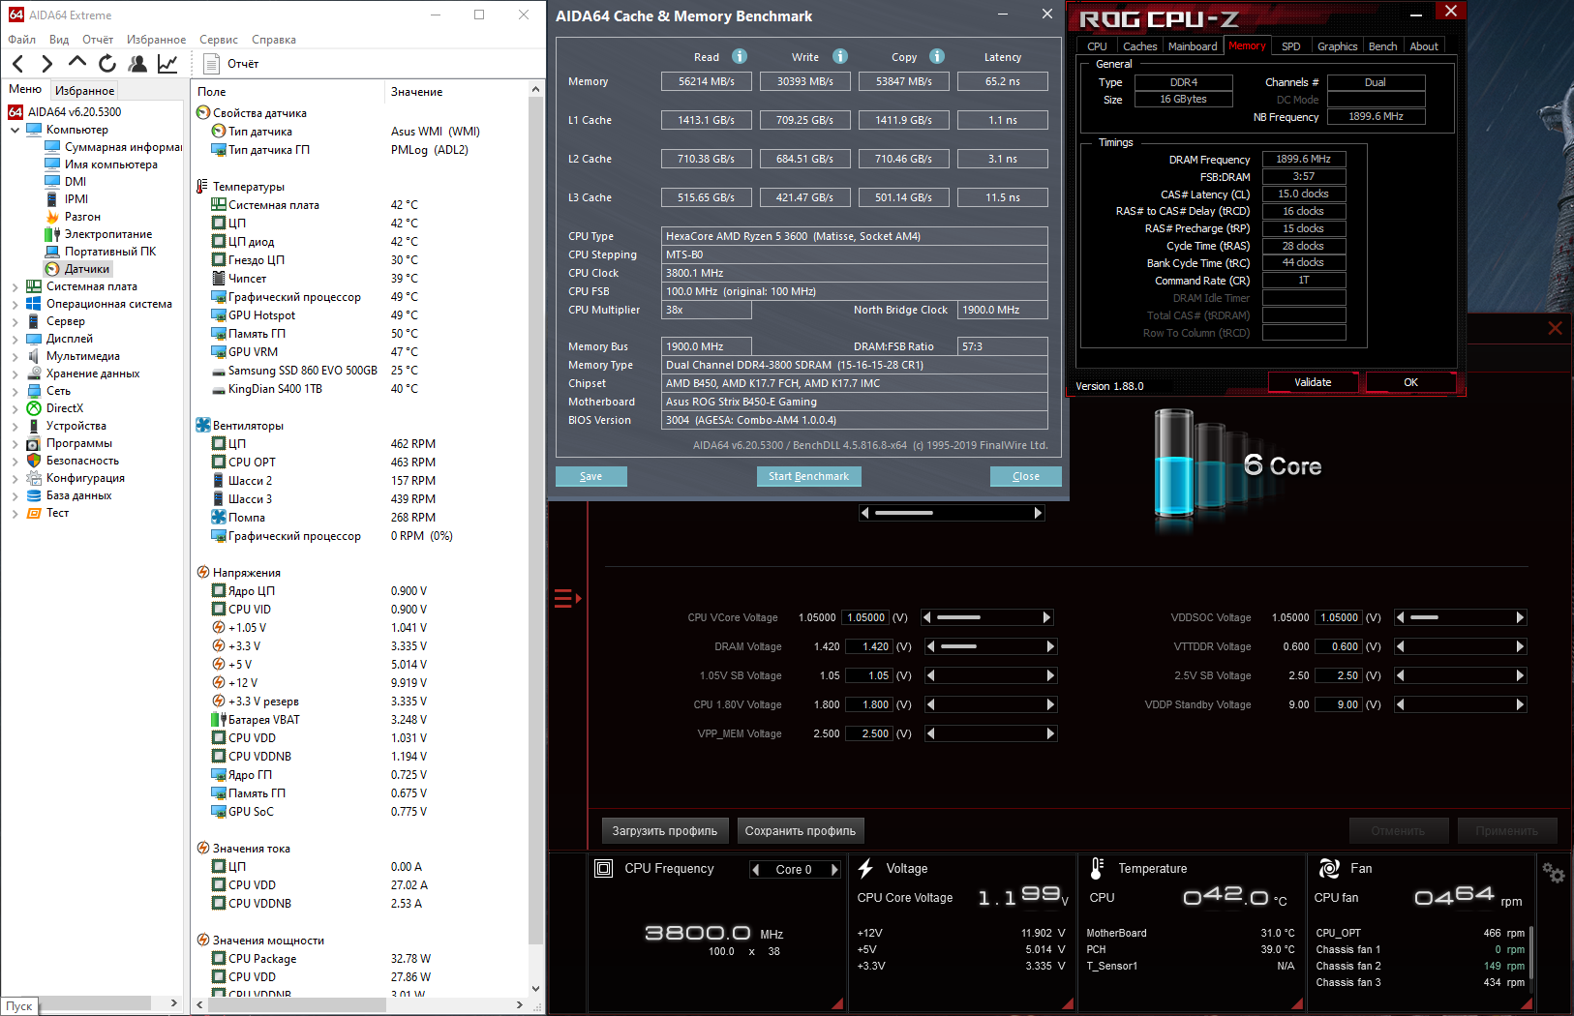The height and width of the screenshot is (1016, 1574).
Task: Expand the Мультимедиа tree node
Action: click(15, 357)
